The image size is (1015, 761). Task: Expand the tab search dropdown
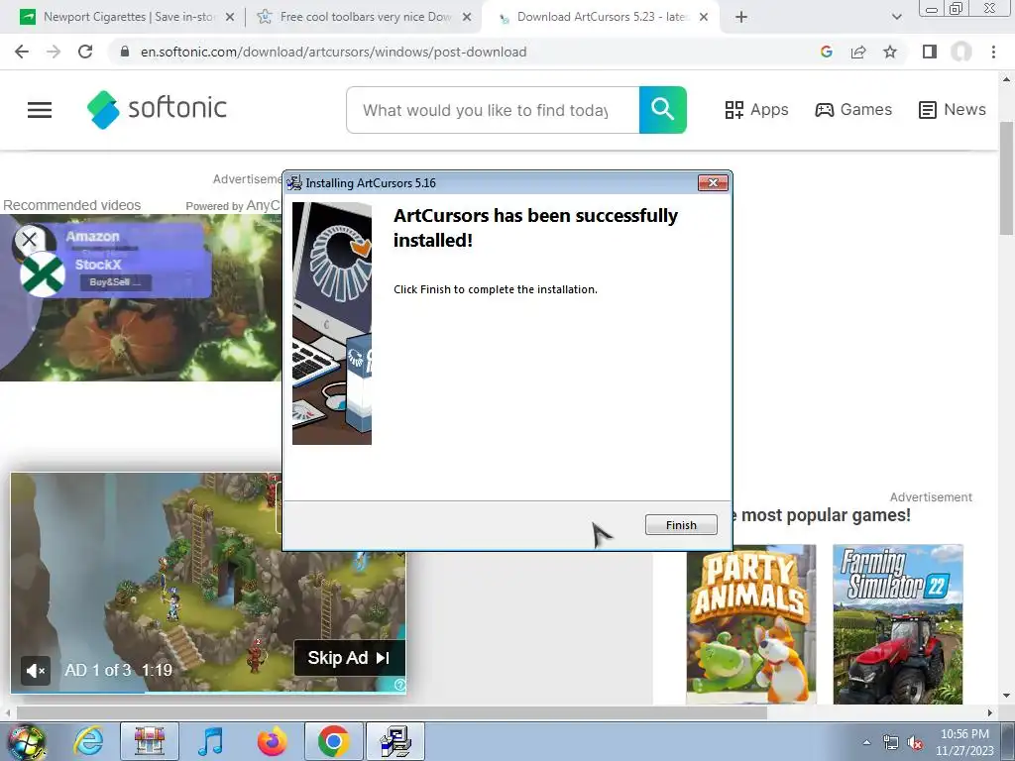pyautogui.click(x=896, y=18)
